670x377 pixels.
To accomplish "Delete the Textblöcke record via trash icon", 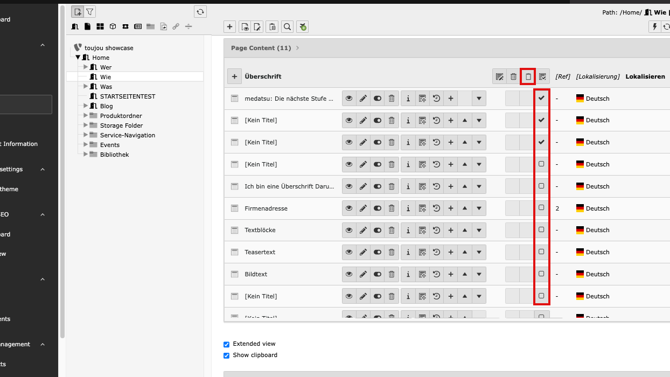I will (x=392, y=230).
